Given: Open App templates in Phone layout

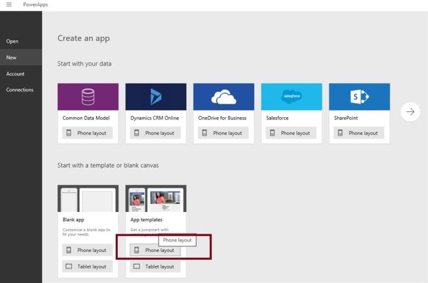Looking at the screenshot, I should coord(155,250).
